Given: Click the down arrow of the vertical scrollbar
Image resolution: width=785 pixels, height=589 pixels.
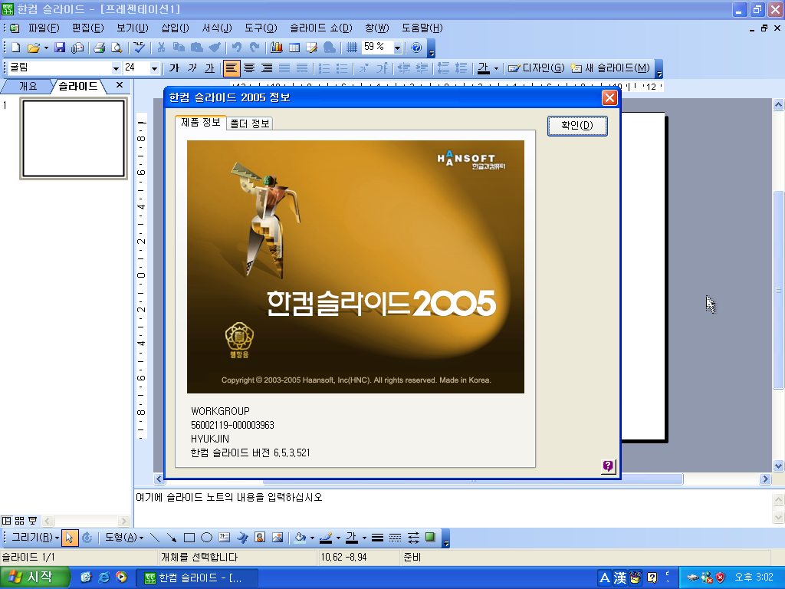Looking at the screenshot, I should pos(778,466).
